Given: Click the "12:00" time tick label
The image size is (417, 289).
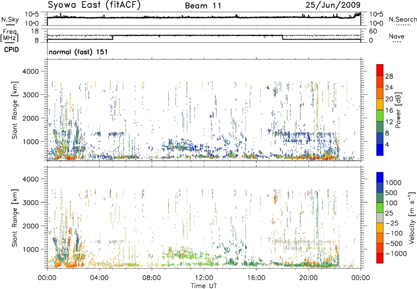Looking at the screenshot, I should 204,278.
